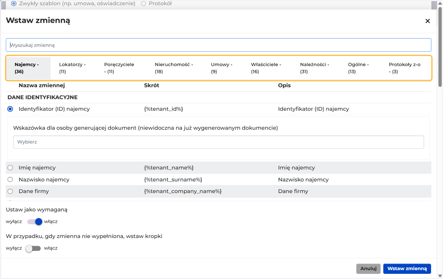
Task: Open the Poręczyciele tab
Action: (x=119, y=68)
